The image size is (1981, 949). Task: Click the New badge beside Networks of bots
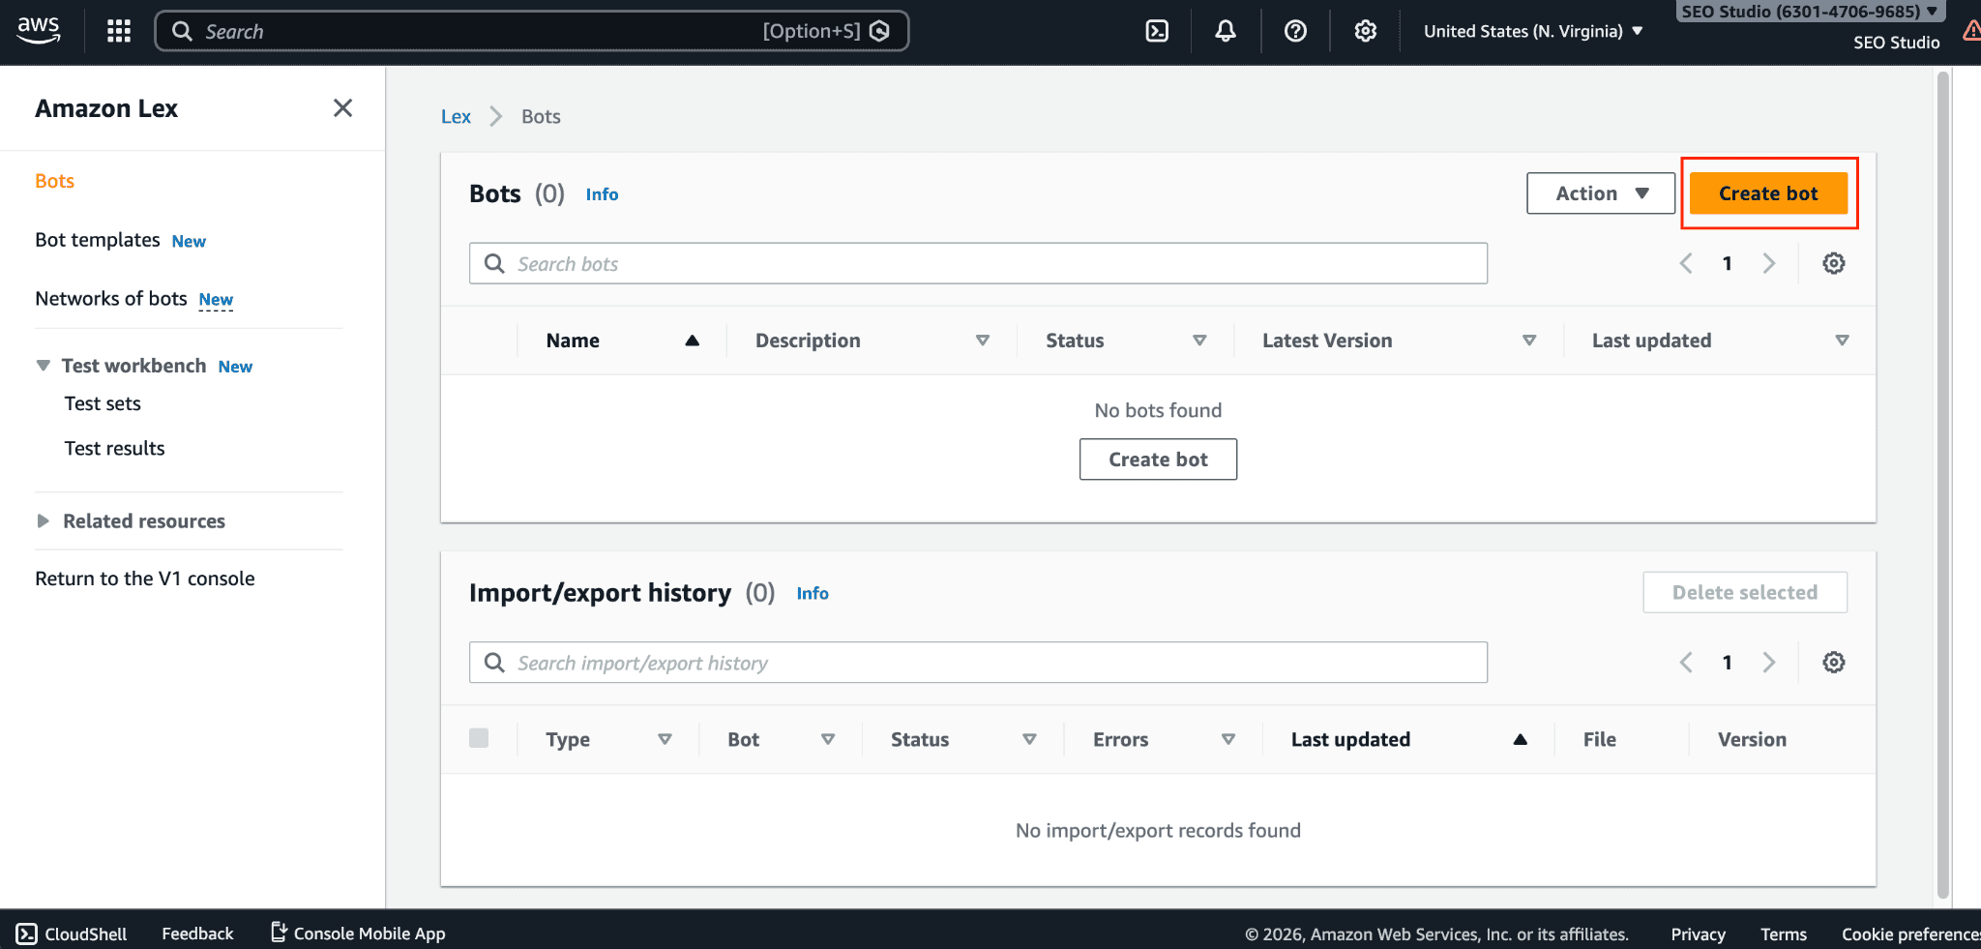(x=216, y=300)
